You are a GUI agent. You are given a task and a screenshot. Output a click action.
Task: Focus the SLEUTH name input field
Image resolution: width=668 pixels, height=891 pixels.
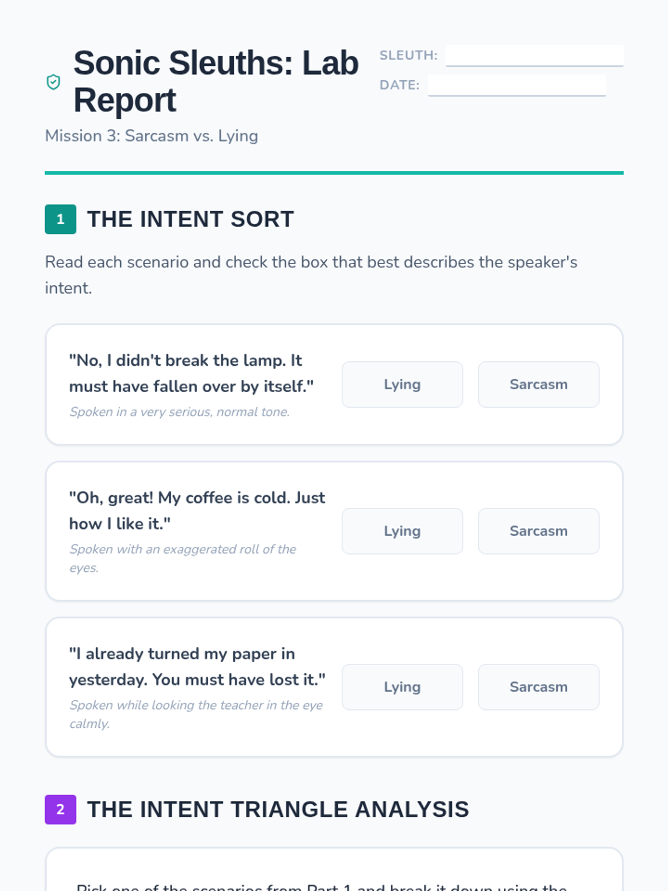click(x=534, y=56)
